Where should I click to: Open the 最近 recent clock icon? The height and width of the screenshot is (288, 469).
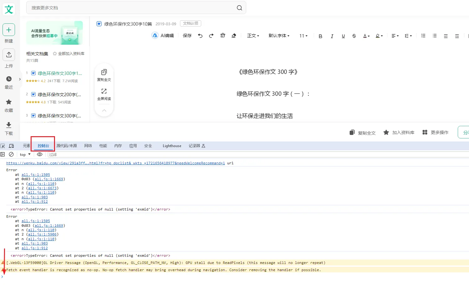(9, 79)
